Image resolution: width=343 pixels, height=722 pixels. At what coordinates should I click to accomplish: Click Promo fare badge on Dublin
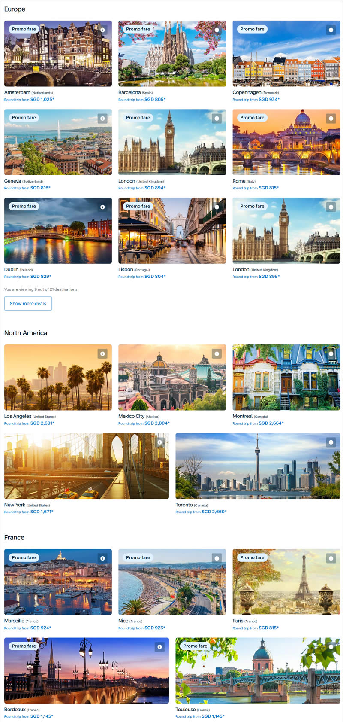click(24, 206)
